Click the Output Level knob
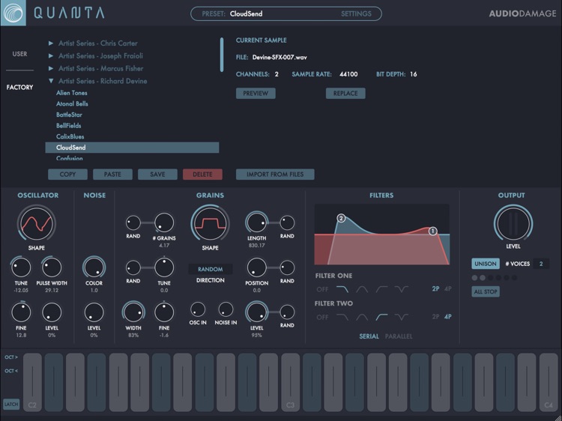 (x=513, y=223)
